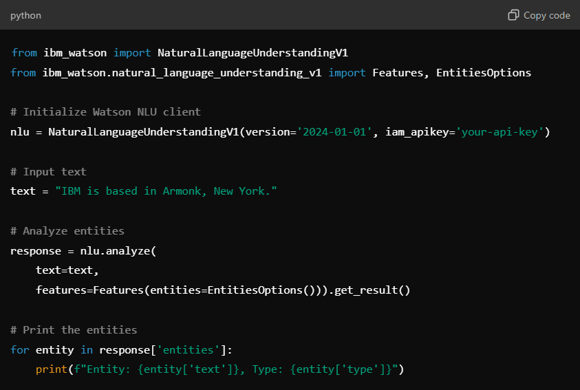
Task: Click NaturalLanguageUnderstandingV1 in the first import line
Action: pyautogui.click(x=253, y=53)
